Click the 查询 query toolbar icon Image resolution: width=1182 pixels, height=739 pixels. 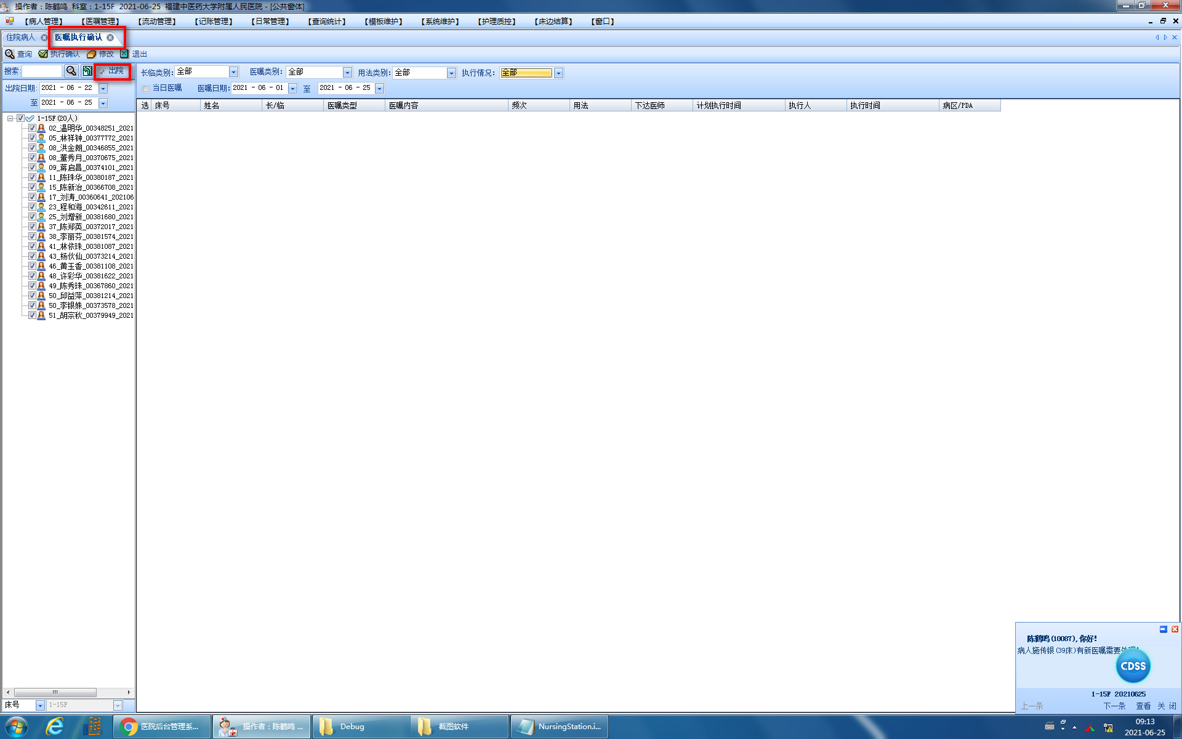(x=10, y=54)
